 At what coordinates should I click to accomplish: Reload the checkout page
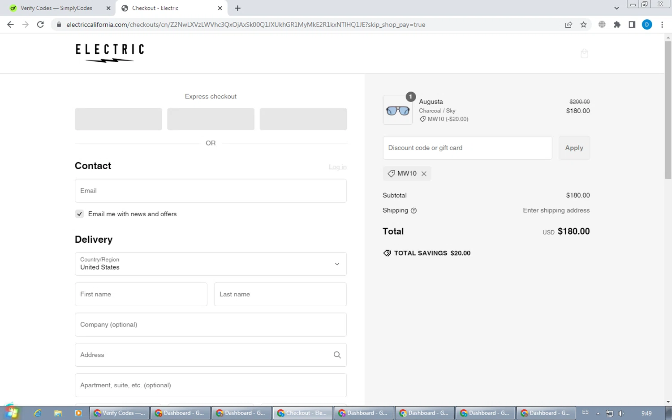[40, 25]
